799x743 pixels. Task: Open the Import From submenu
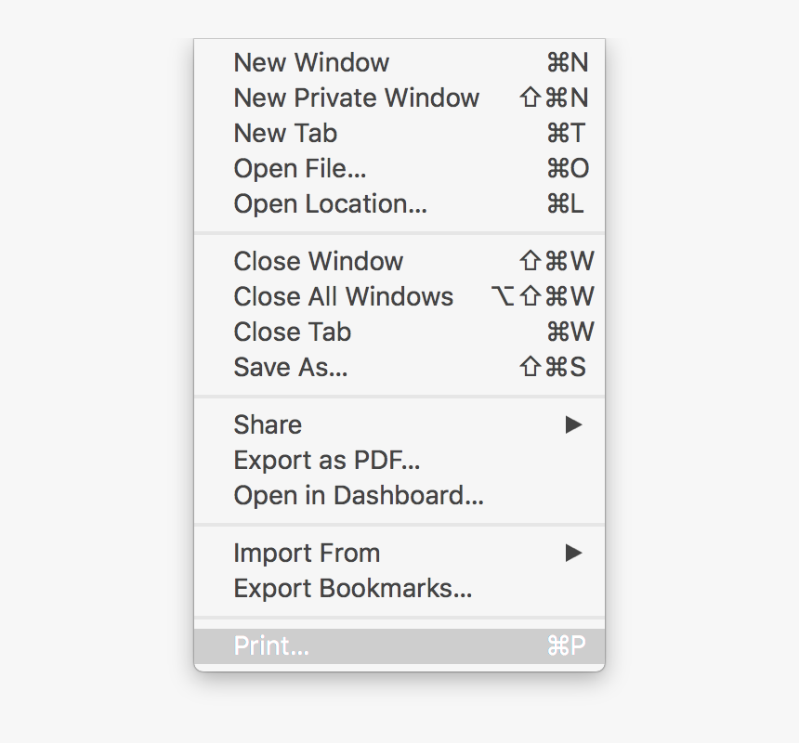pyautogui.click(x=307, y=553)
